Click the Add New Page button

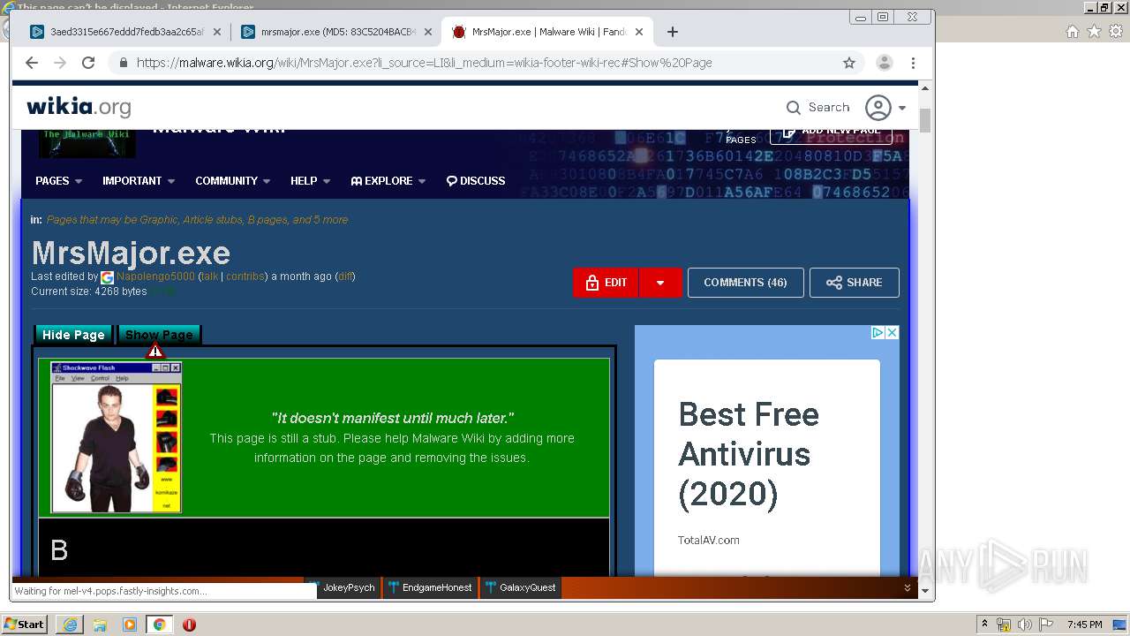click(832, 132)
